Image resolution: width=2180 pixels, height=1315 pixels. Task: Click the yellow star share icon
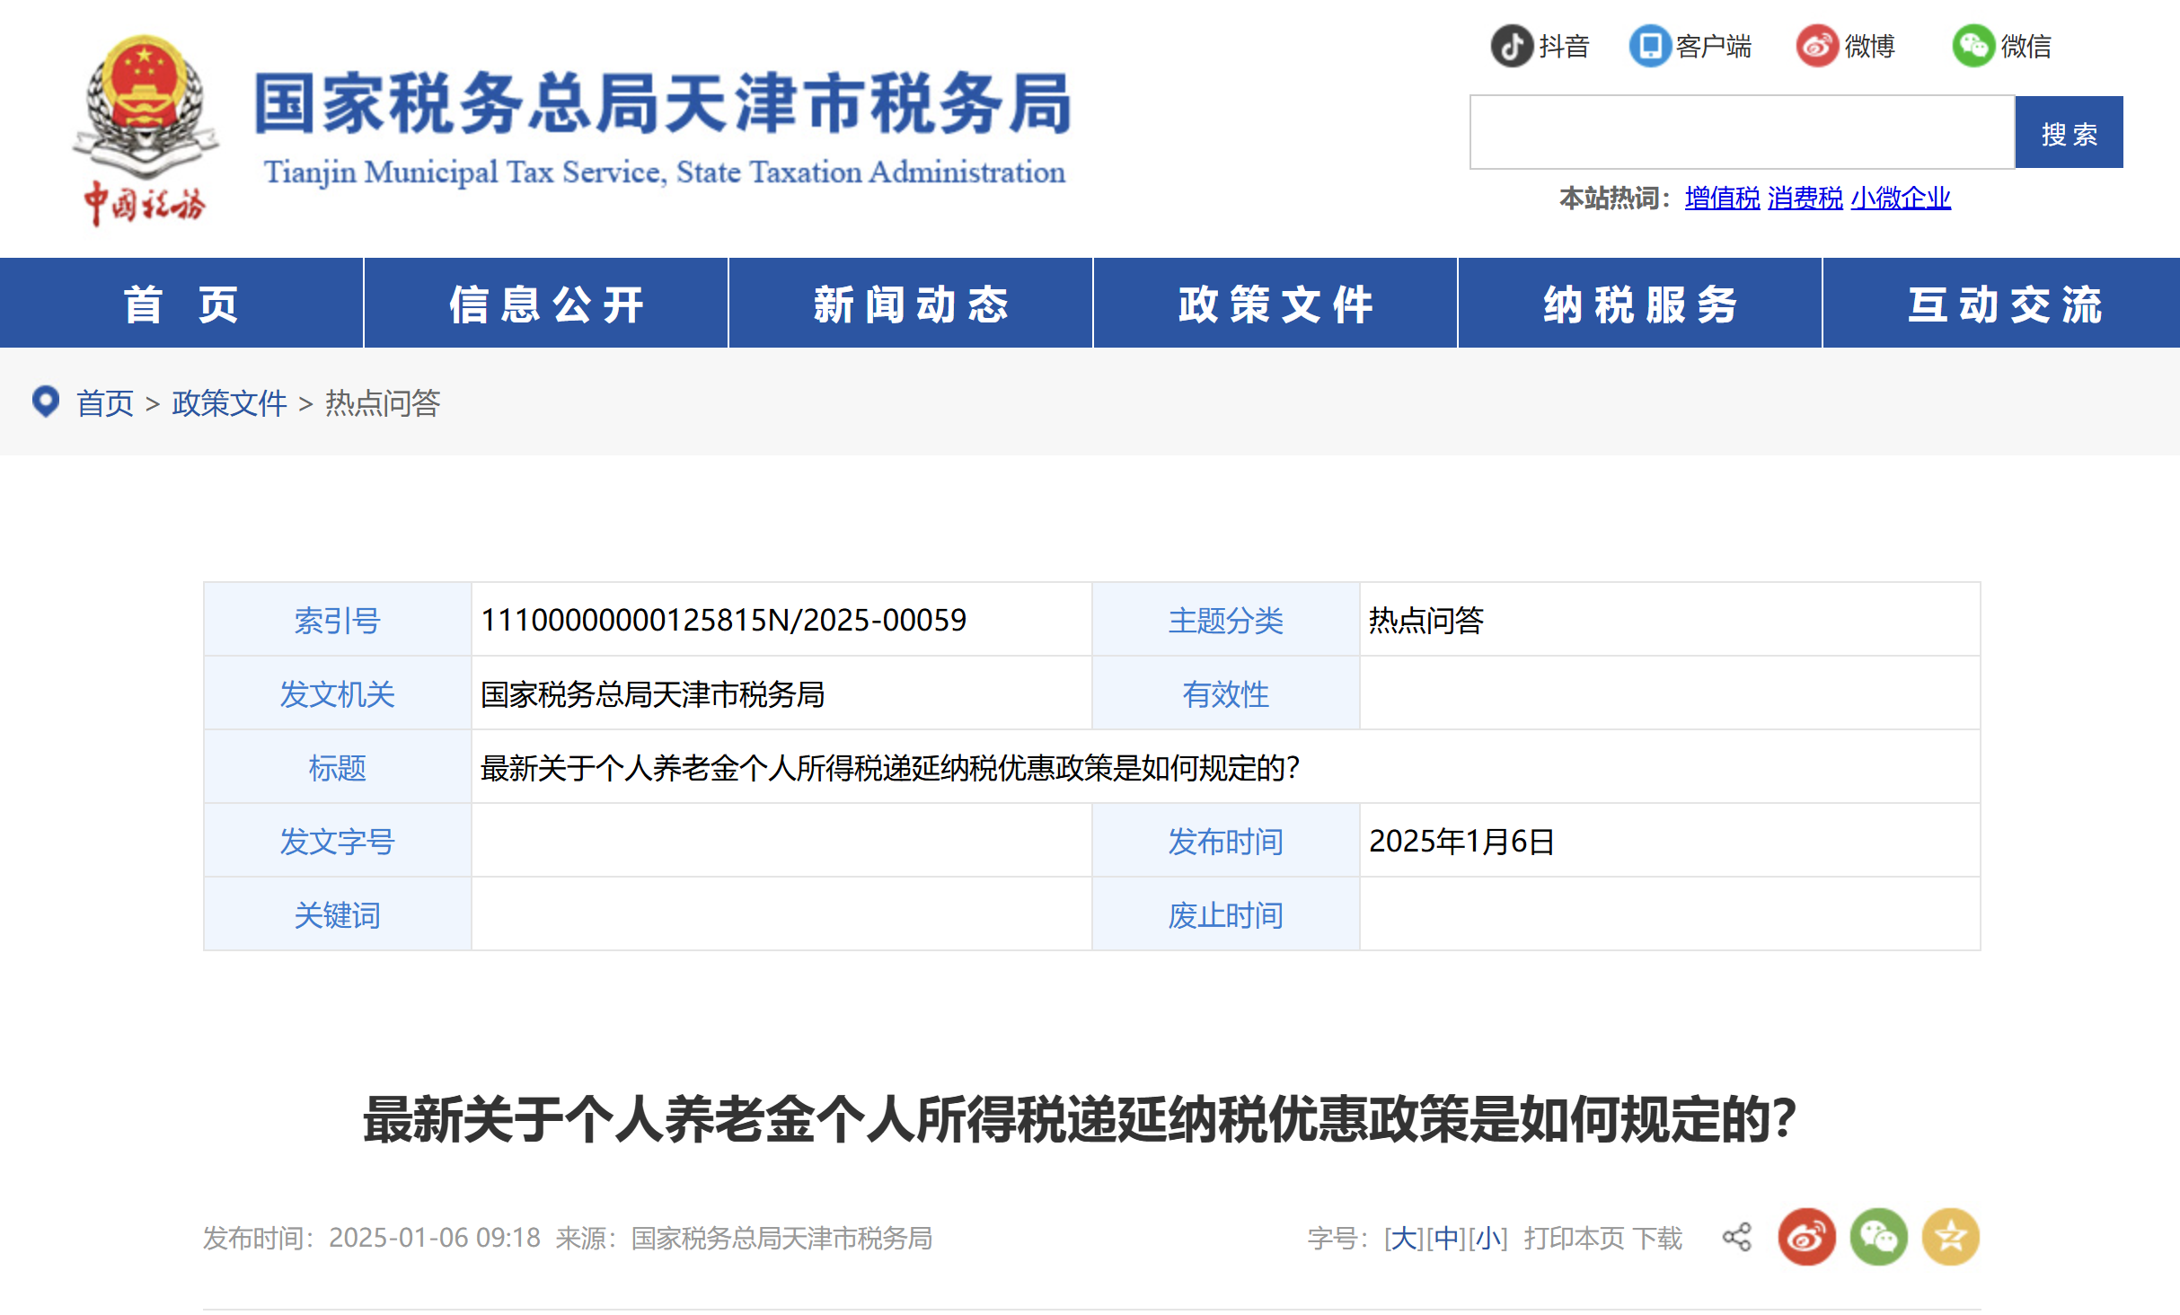(1949, 1236)
